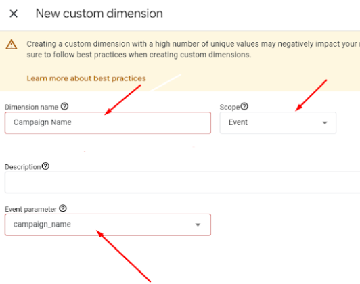Focus the Campaign Name dimension name field
The width and height of the screenshot is (360, 284).
[x=108, y=122]
